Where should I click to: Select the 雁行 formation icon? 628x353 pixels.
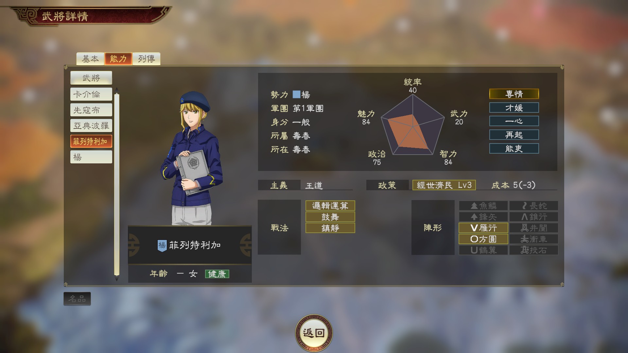(474, 228)
